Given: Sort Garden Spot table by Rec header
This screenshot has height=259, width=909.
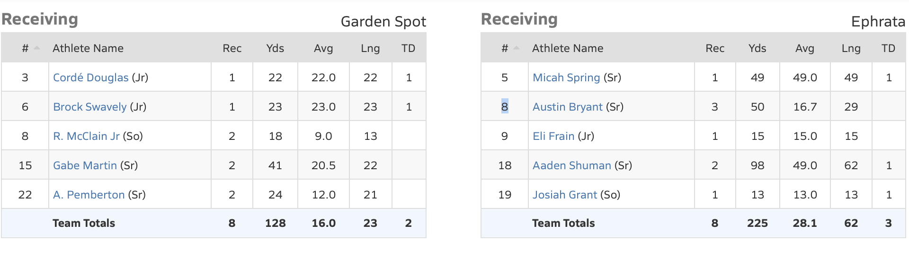Looking at the screenshot, I should pyautogui.click(x=232, y=48).
